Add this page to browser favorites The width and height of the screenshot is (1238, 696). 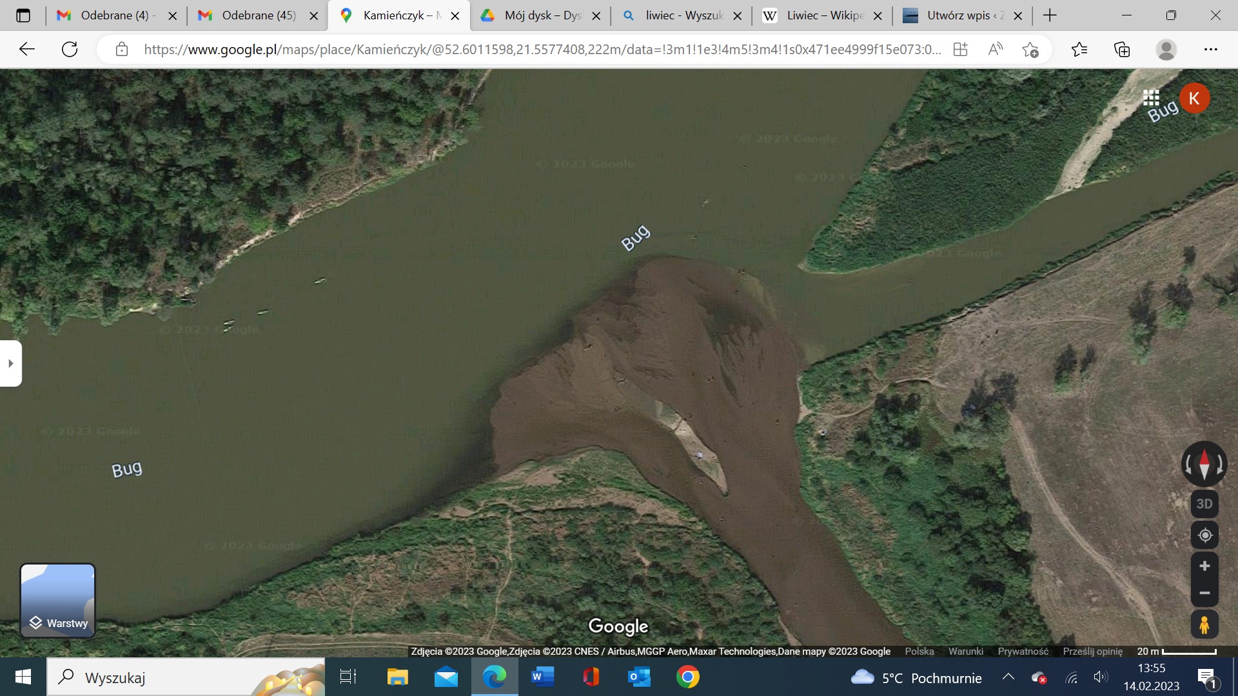click(1030, 50)
